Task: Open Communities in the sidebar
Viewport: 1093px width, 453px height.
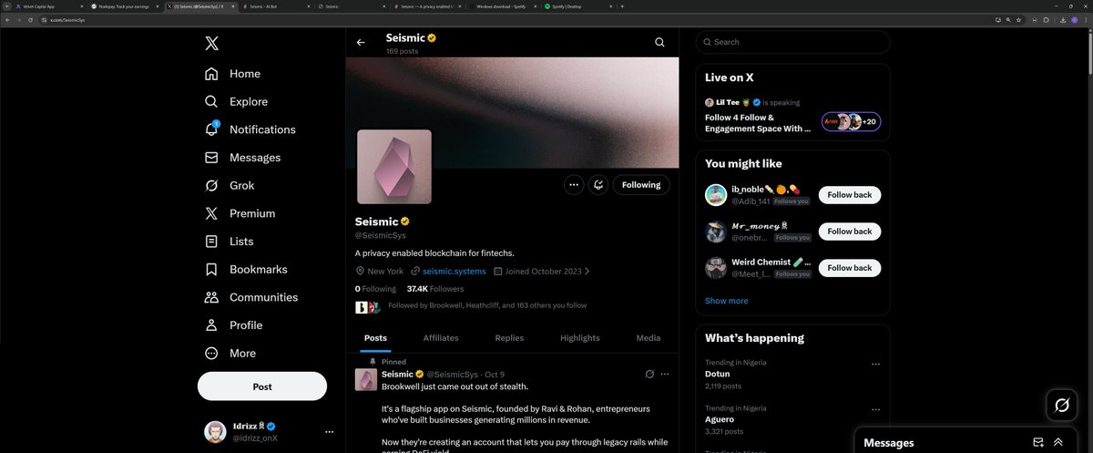Action: [250, 297]
